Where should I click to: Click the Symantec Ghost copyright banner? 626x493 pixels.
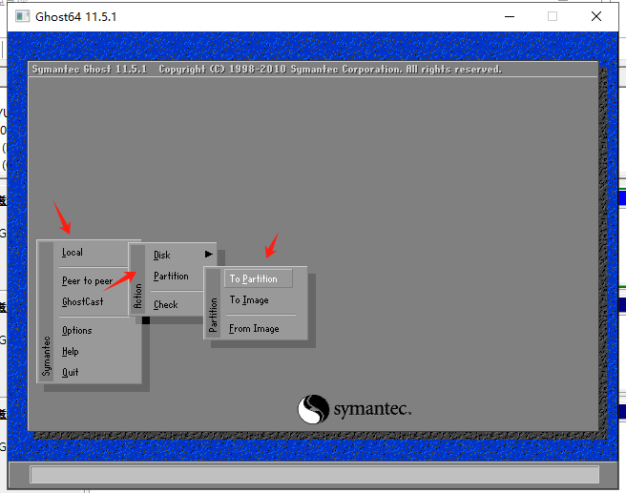pyautogui.click(x=266, y=70)
